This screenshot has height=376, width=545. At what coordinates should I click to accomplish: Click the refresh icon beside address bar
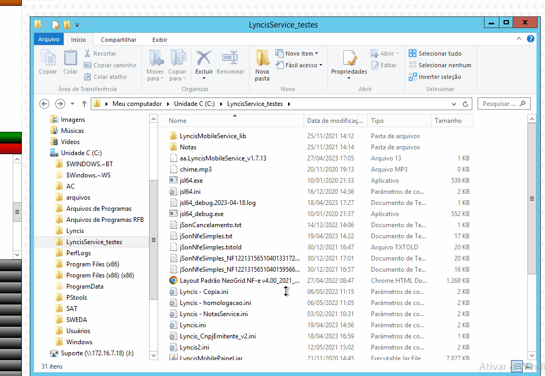coord(465,104)
